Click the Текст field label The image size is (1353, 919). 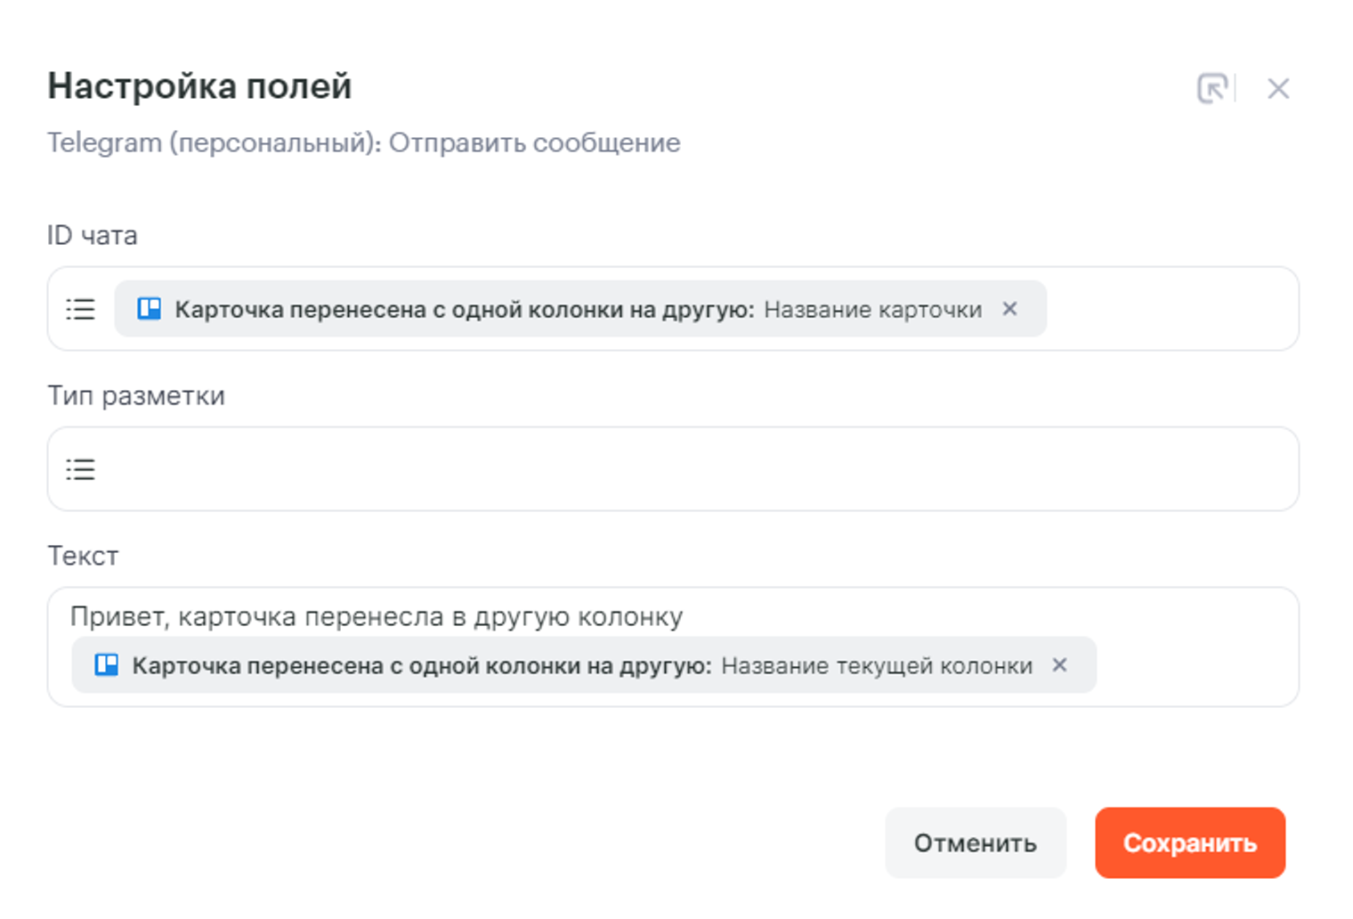click(x=82, y=556)
